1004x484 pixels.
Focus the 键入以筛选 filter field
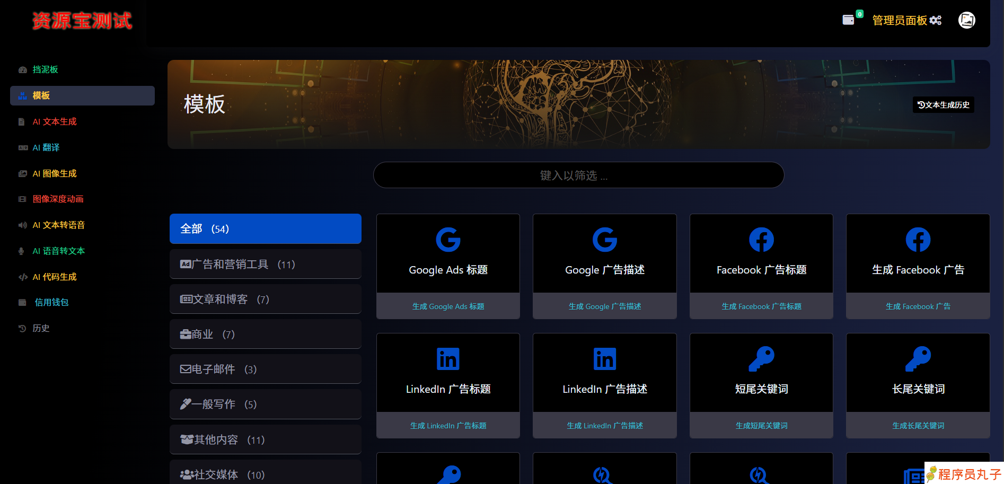(x=578, y=175)
